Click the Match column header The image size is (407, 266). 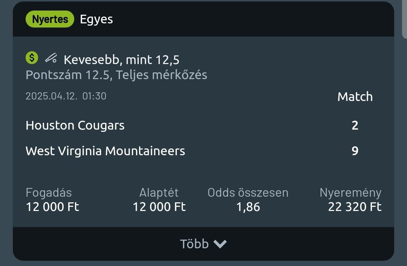coord(355,97)
